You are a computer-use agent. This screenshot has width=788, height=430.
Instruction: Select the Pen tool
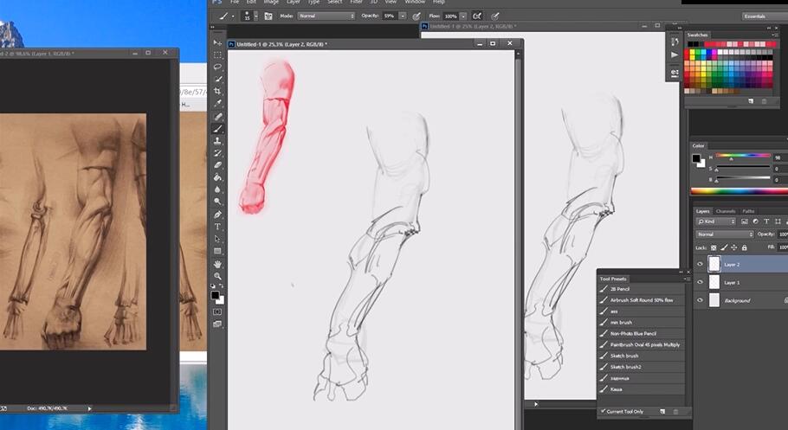coord(217,215)
